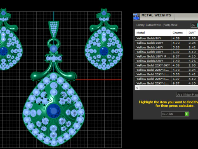Click DWT value in Yellow Gold:18KY row
The width and height of the screenshot is (198, 149).
192,52
